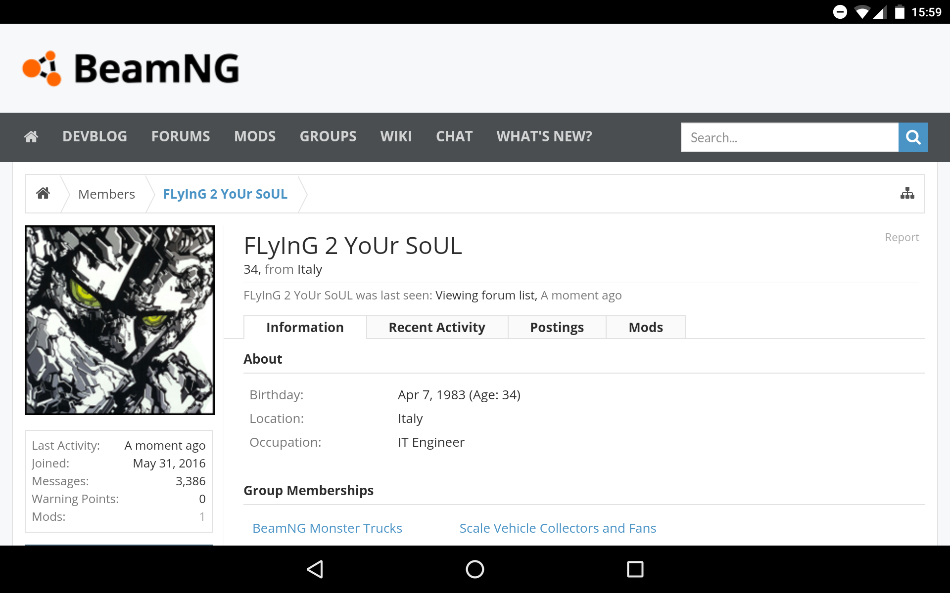950x593 pixels.
Task: Open the DEVBLOG menu item
Action: pos(95,136)
